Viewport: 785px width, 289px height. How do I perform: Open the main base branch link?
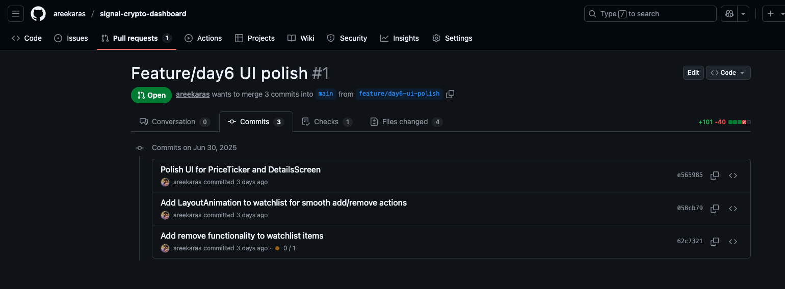326,94
